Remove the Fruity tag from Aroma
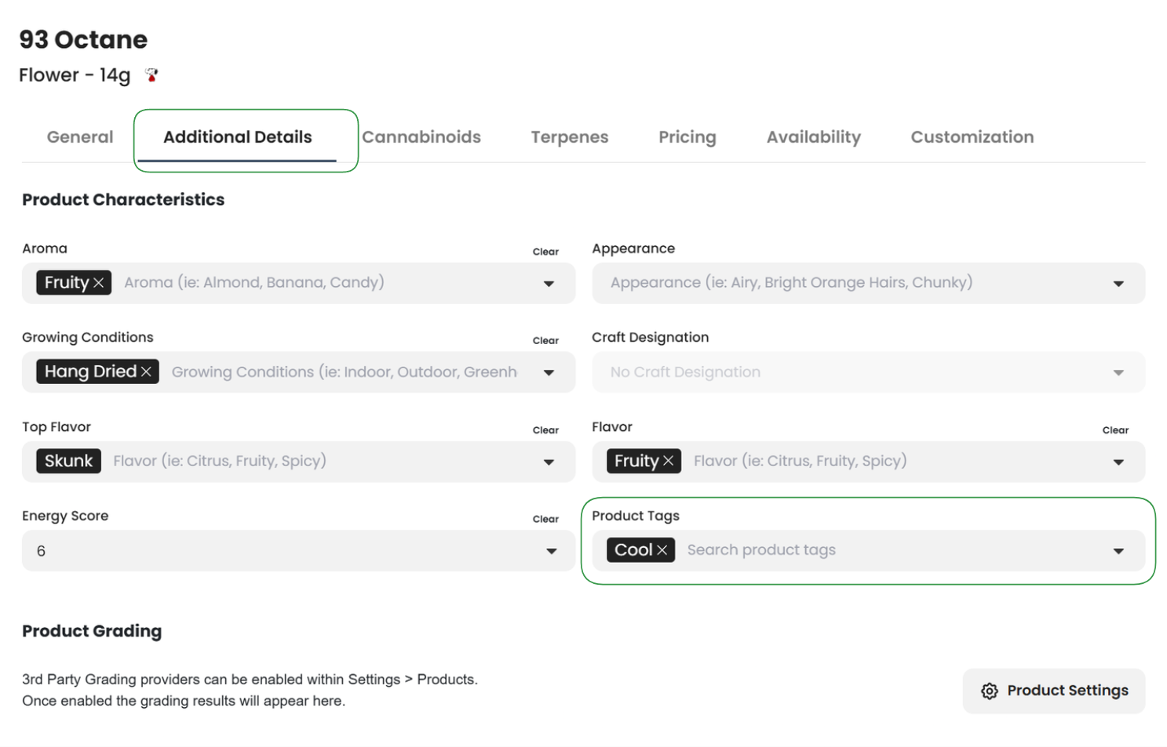Image resolution: width=1167 pixels, height=747 pixels. coord(99,283)
